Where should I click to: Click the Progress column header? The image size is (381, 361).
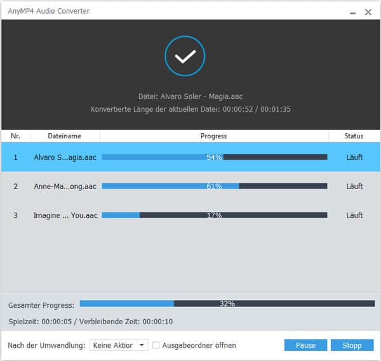214,136
